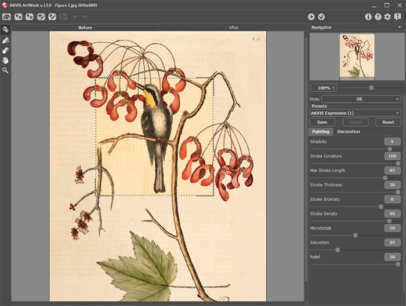Click the AKVIS home page icon

tap(6, 17)
